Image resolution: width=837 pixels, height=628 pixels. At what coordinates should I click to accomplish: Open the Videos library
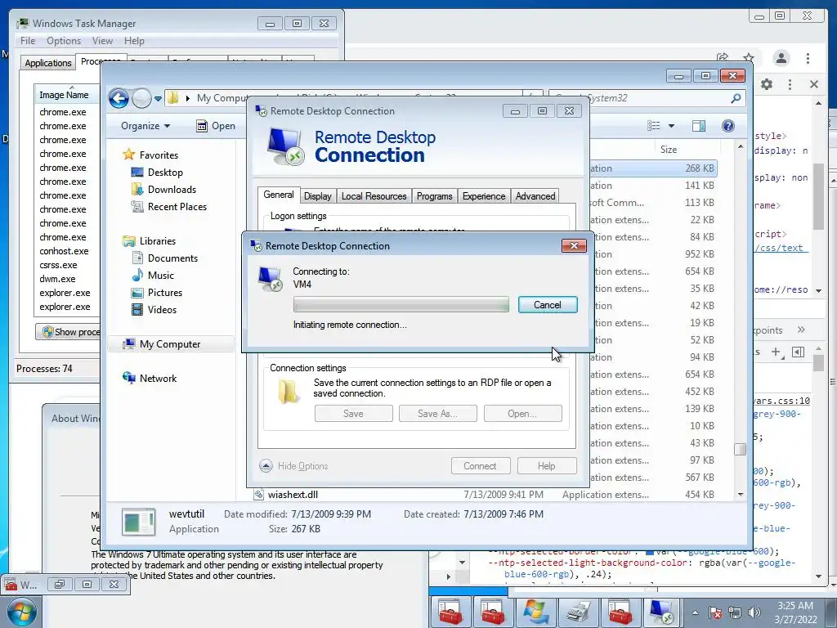[x=162, y=309]
